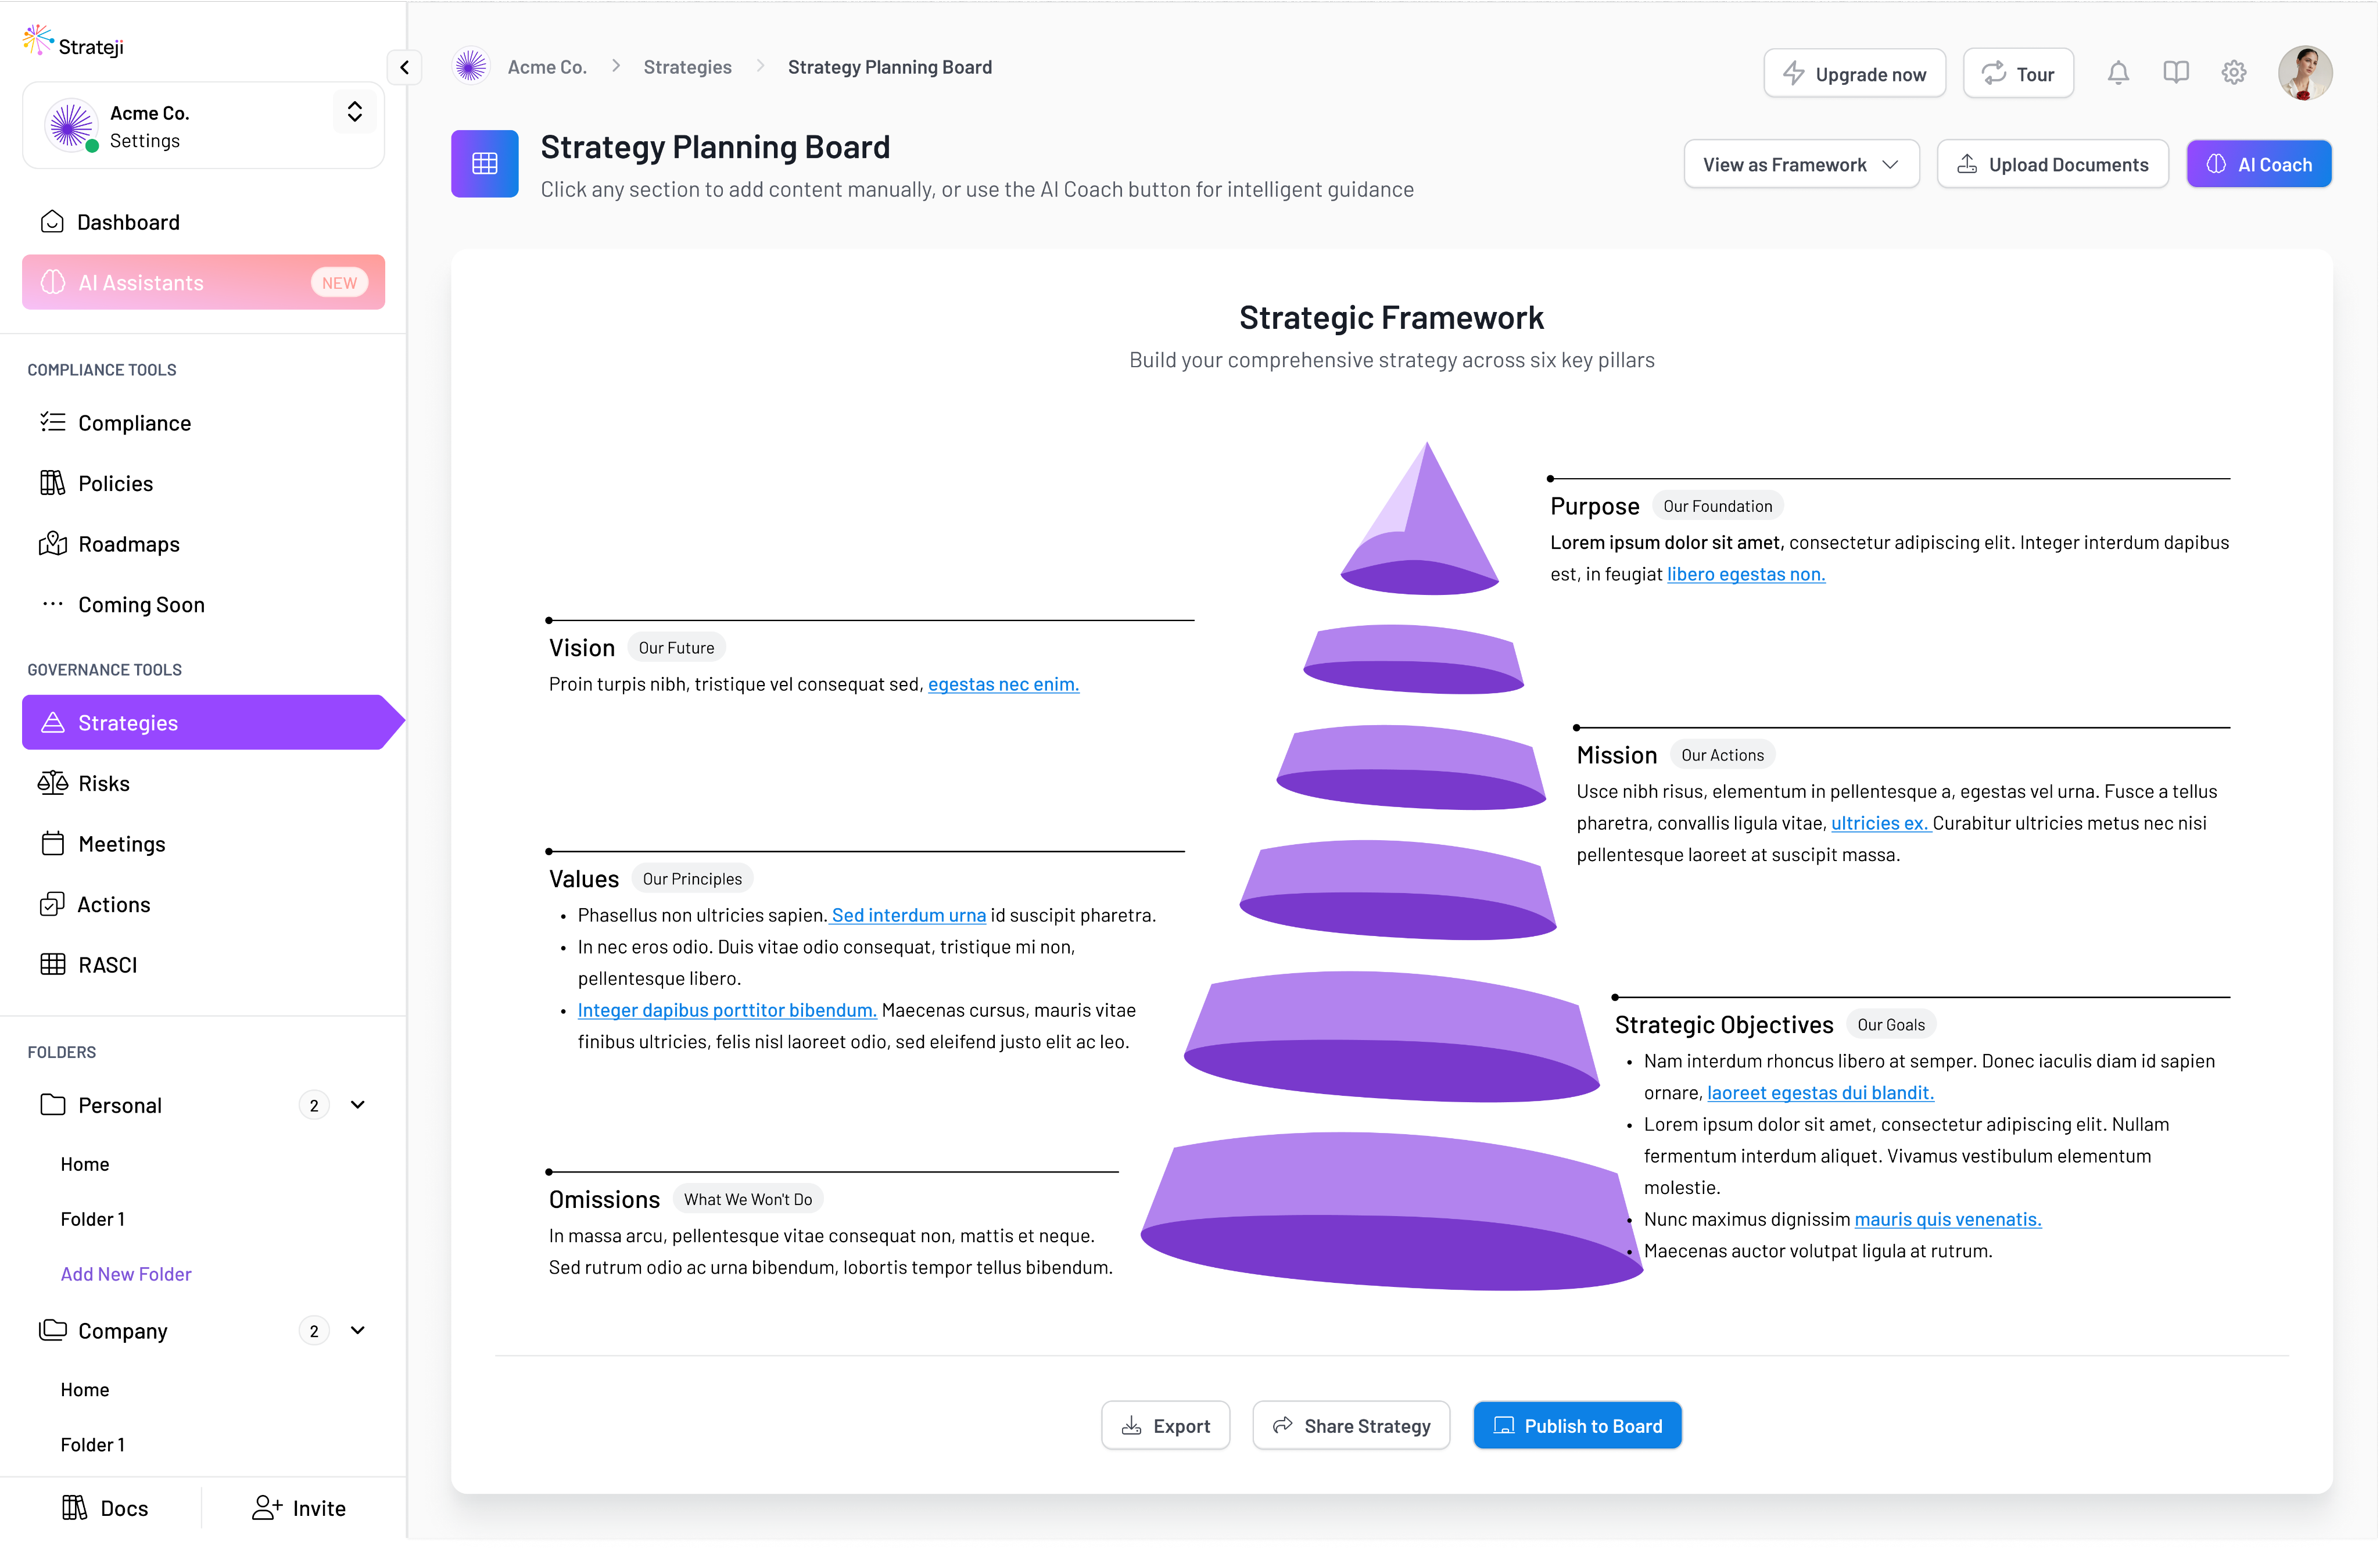Viewport: 2380px width, 1549px height.
Task: Open Risks in the sidebar
Action: [104, 783]
